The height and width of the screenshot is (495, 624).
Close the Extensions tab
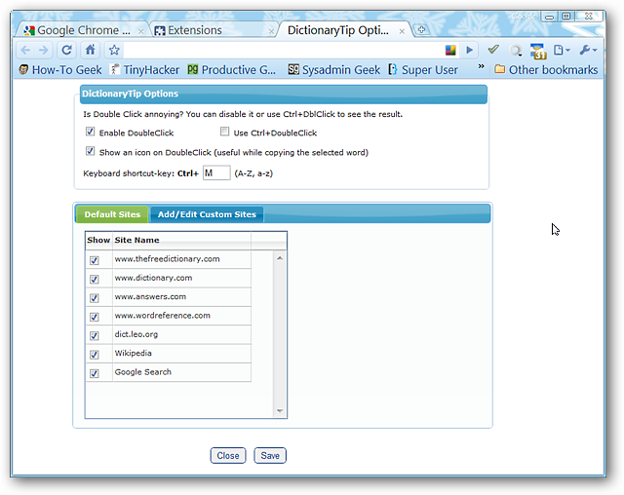[271, 31]
